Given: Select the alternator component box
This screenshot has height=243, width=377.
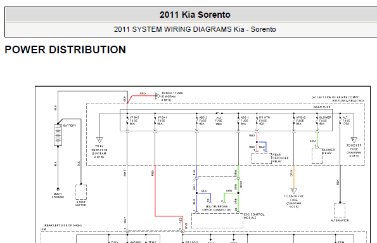Looking at the screenshot, I should (340, 211).
